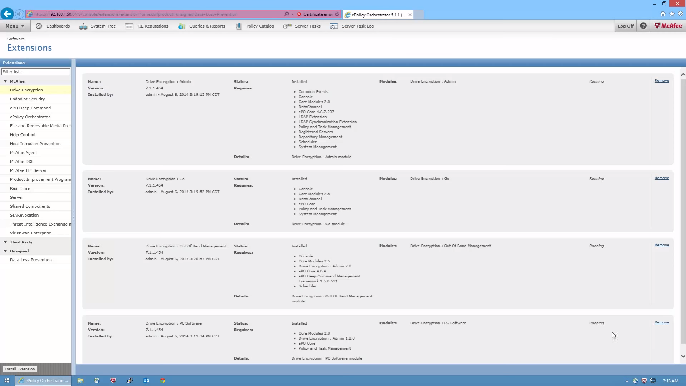Image resolution: width=686 pixels, height=386 pixels.
Task: Expand the Third Party group
Action: pos(5,242)
